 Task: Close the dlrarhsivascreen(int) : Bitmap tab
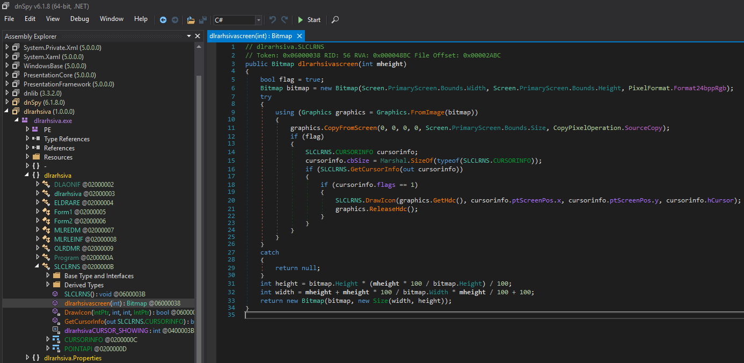click(x=300, y=36)
